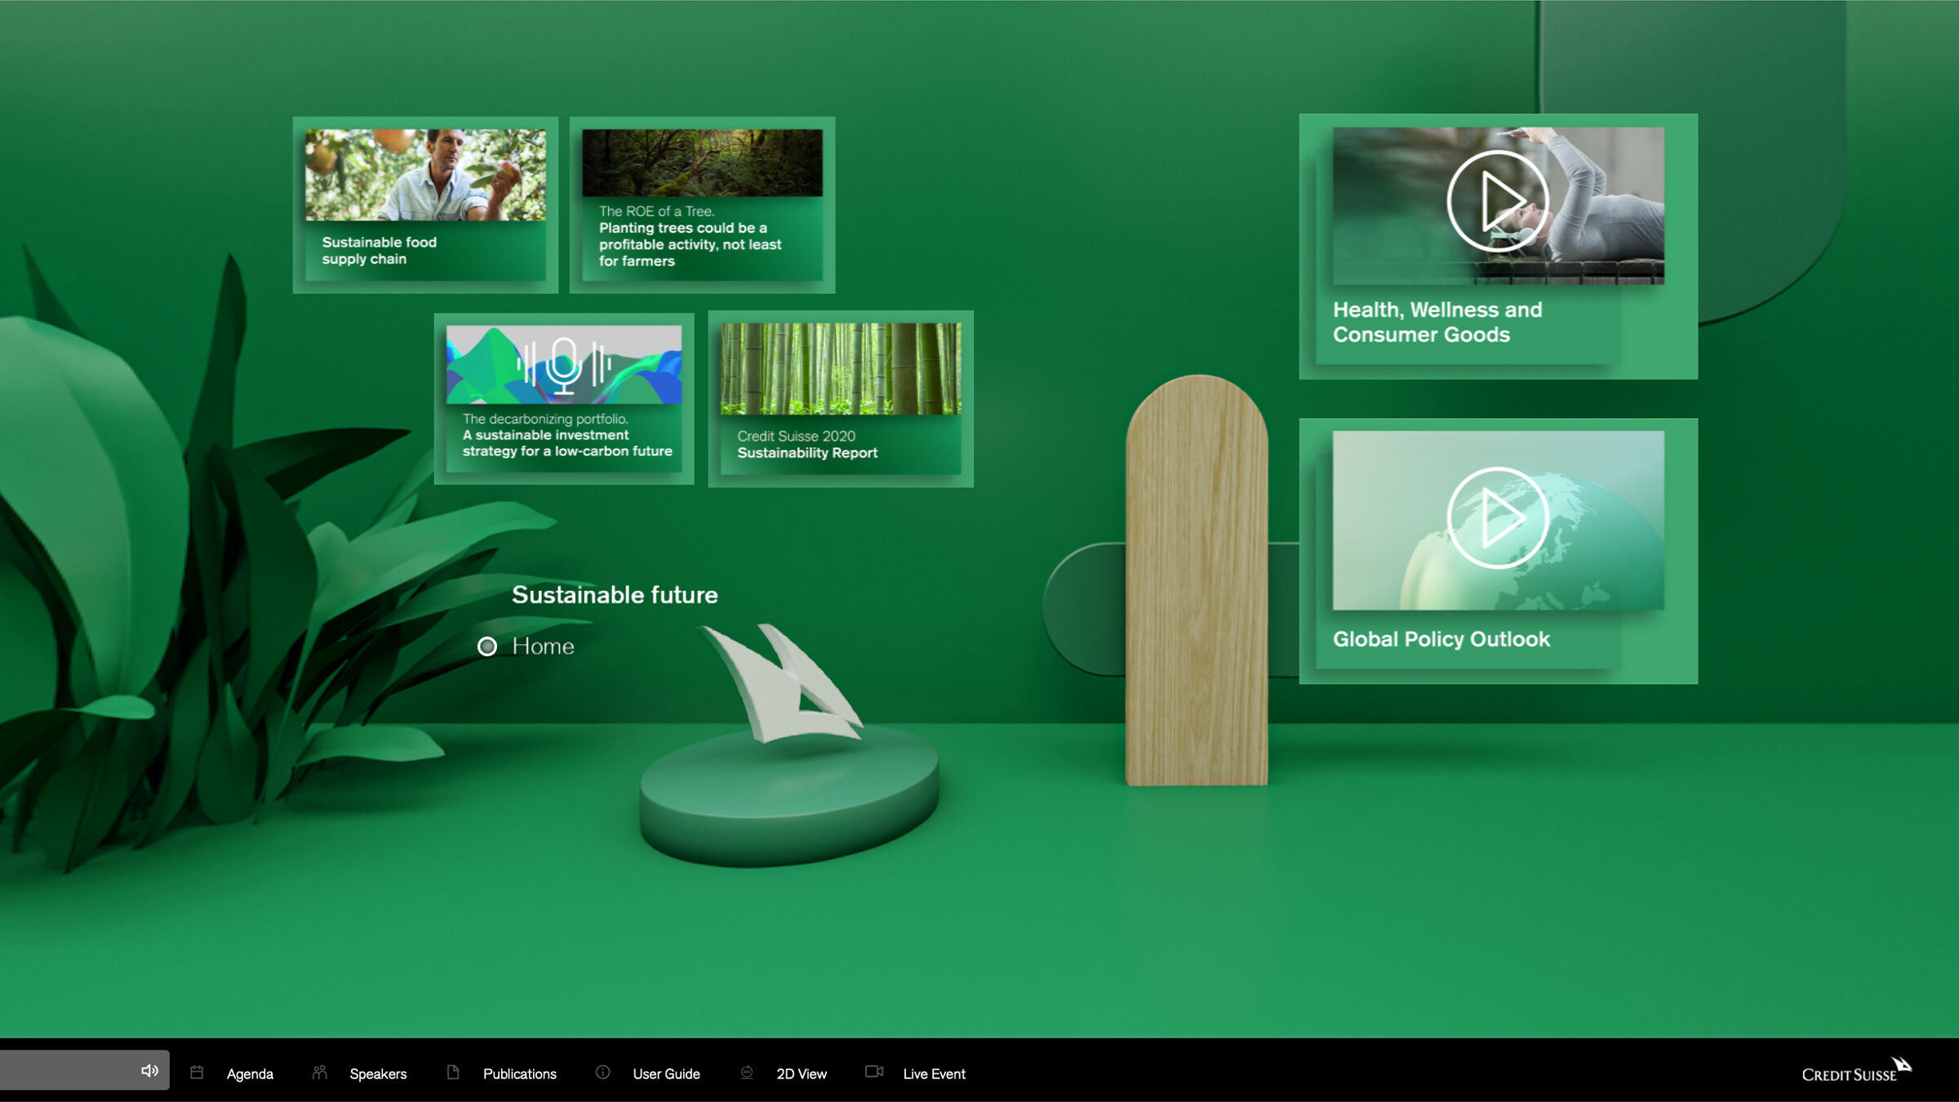The image size is (1959, 1102).
Task: Open Credit Suisse 2020 Sustainability Report card
Action: (x=840, y=398)
